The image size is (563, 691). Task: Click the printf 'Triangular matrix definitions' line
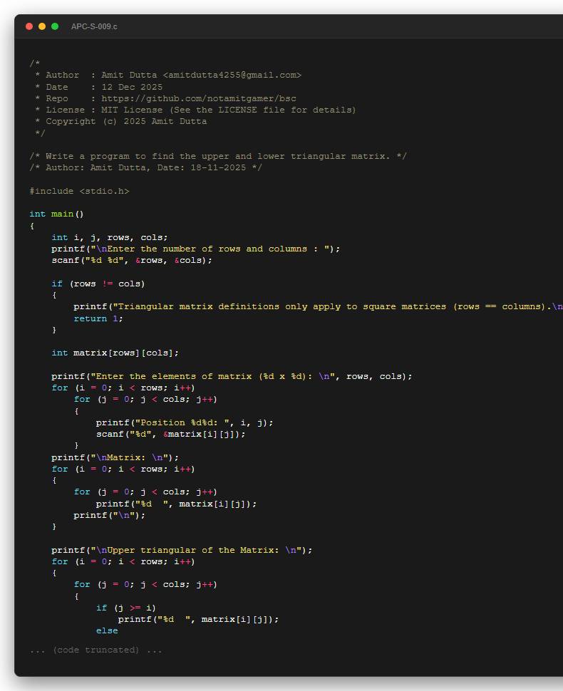[318, 307]
